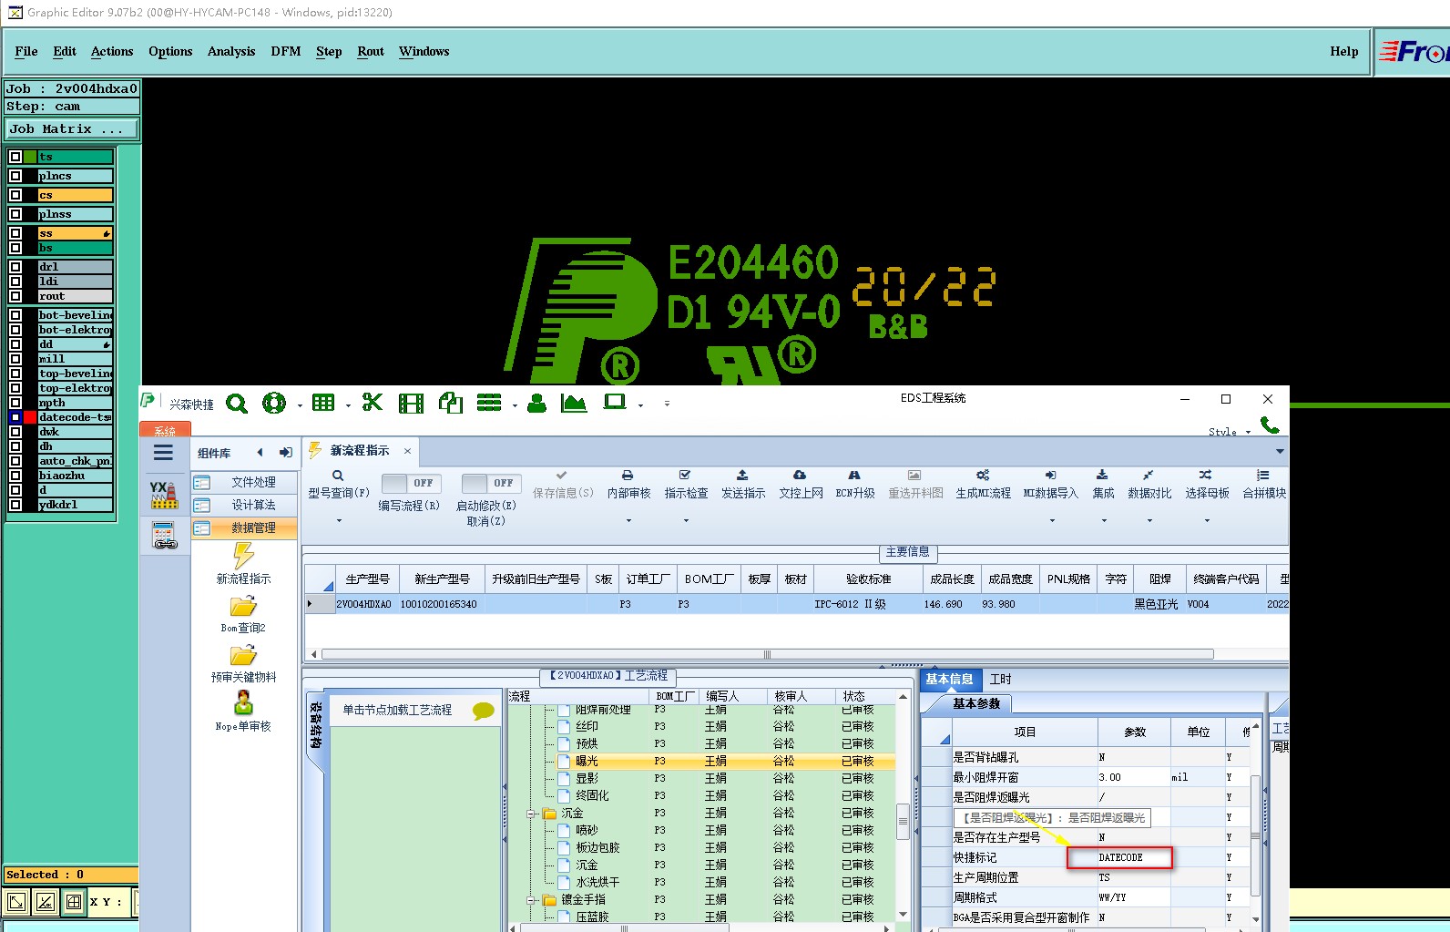Open the Actions menu in Graphic Editor
Screen dimensions: 1450x932
click(112, 52)
